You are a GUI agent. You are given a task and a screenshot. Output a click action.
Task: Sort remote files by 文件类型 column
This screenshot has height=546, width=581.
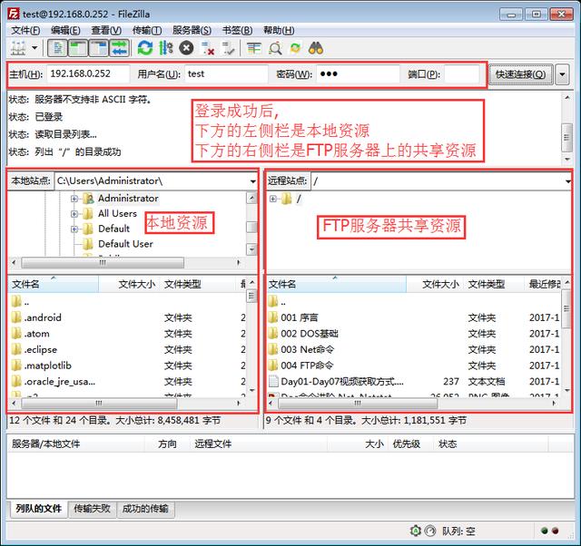(493, 284)
